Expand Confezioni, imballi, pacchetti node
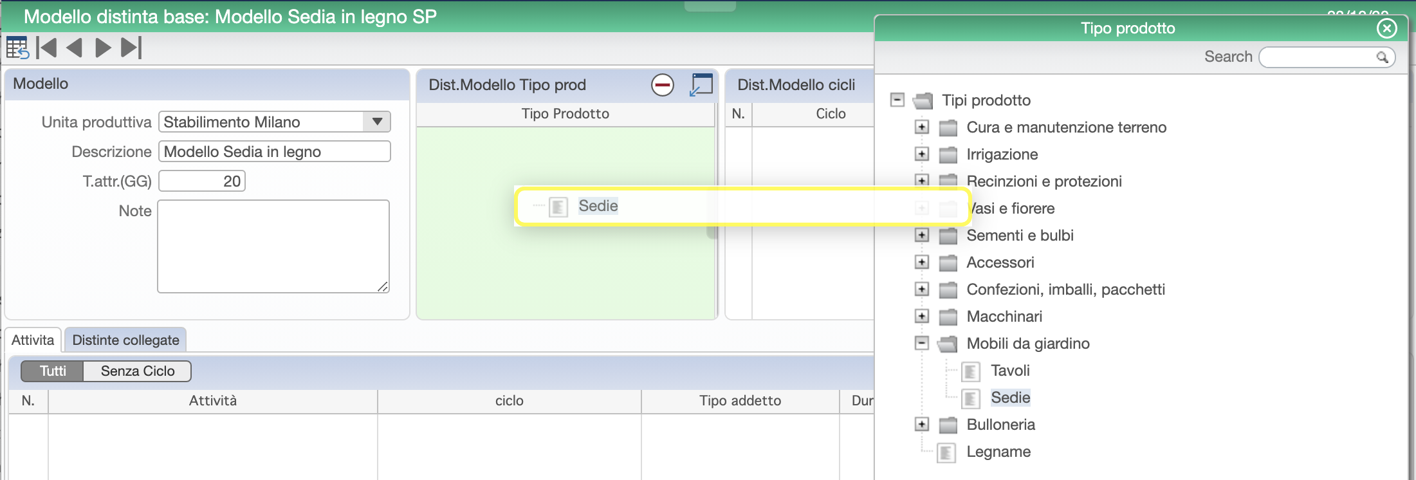 point(922,290)
